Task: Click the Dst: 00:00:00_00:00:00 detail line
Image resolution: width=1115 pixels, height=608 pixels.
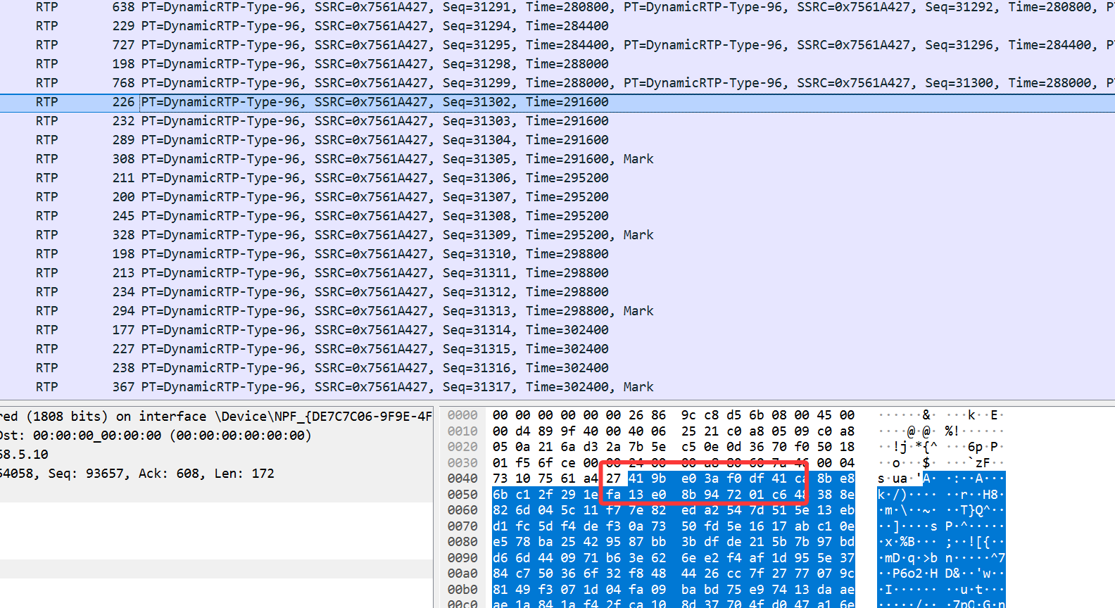Action: (216, 436)
